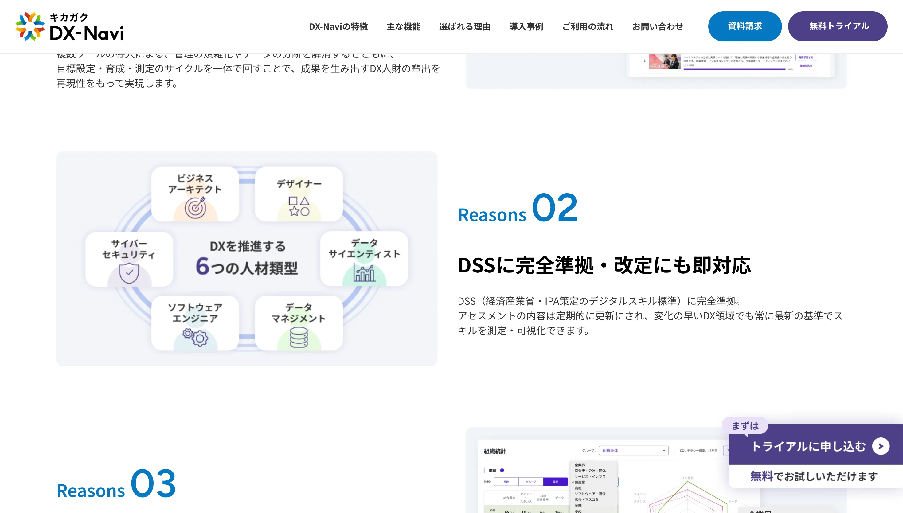The image size is (903, 513).
Task: Open ご利用の流れ from the navigation
Action: click(588, 26)
